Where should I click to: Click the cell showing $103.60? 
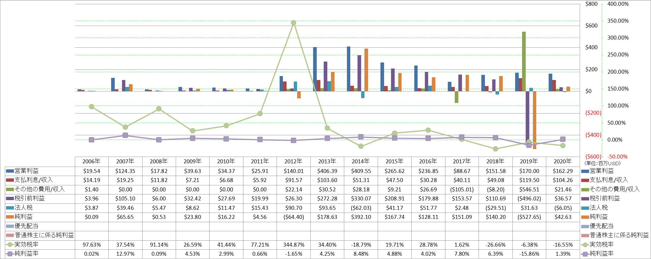(x=327, y=180)
